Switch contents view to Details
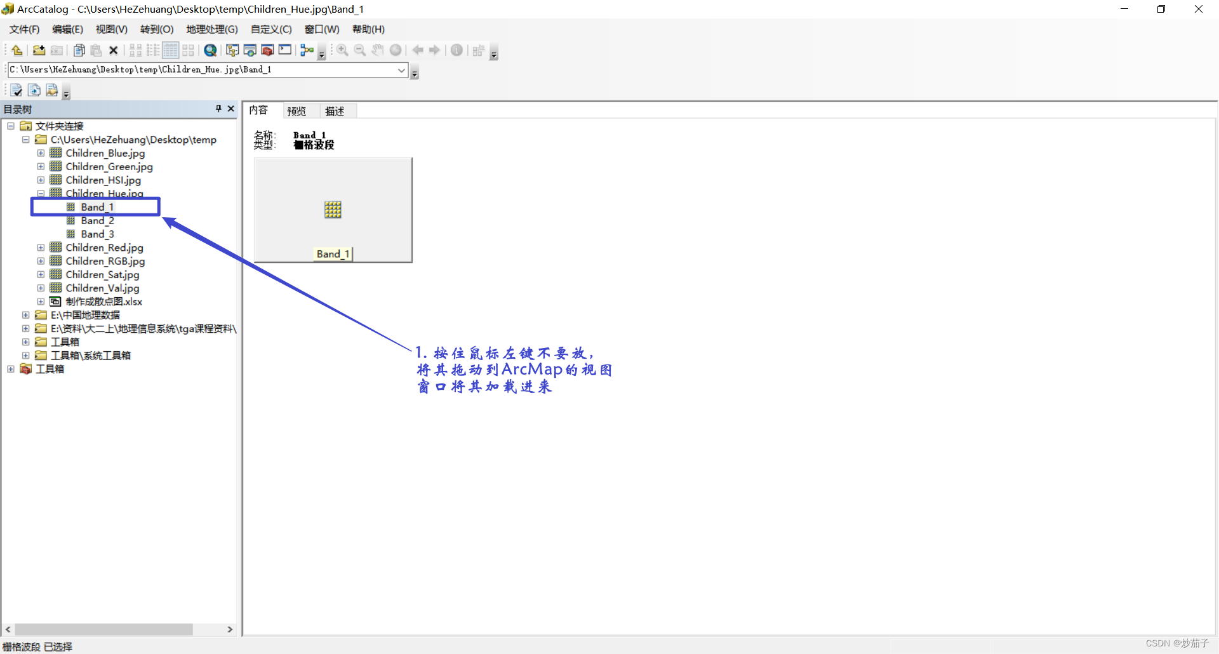The width and height of the screenshot is (1219, 654). click(x=171, y=50)
